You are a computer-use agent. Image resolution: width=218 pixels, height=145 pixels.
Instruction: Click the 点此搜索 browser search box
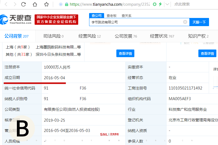[x=182, y=4]
